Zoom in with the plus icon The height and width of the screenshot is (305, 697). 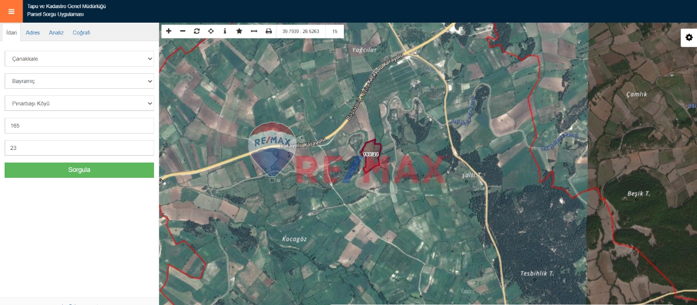click(x=168, y=31)
